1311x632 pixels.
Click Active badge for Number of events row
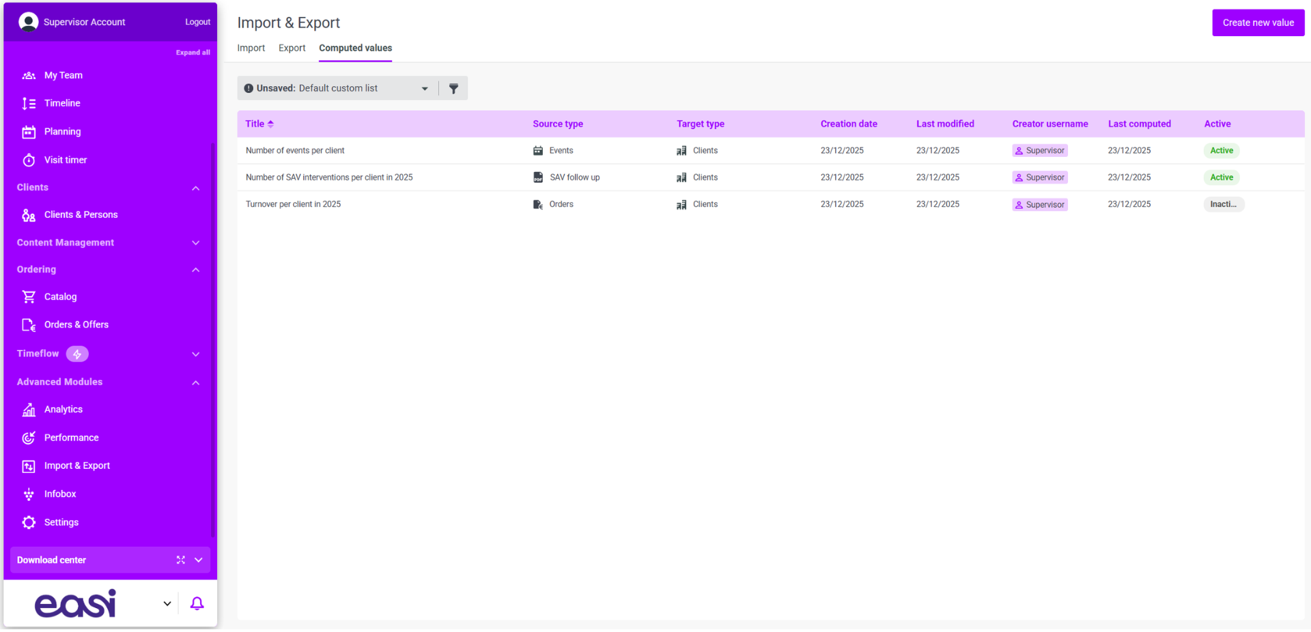coord(1221,151)
